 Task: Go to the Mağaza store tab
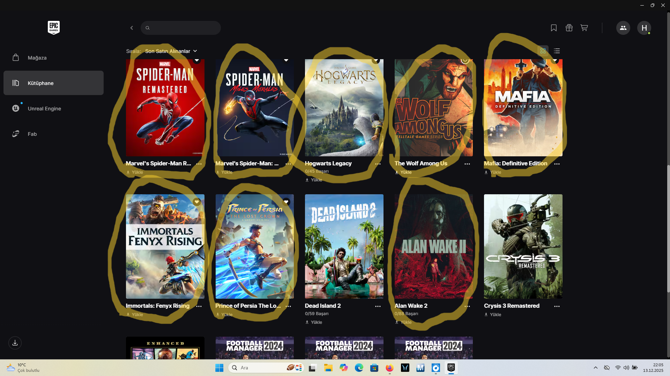click(x=37, y=58)
